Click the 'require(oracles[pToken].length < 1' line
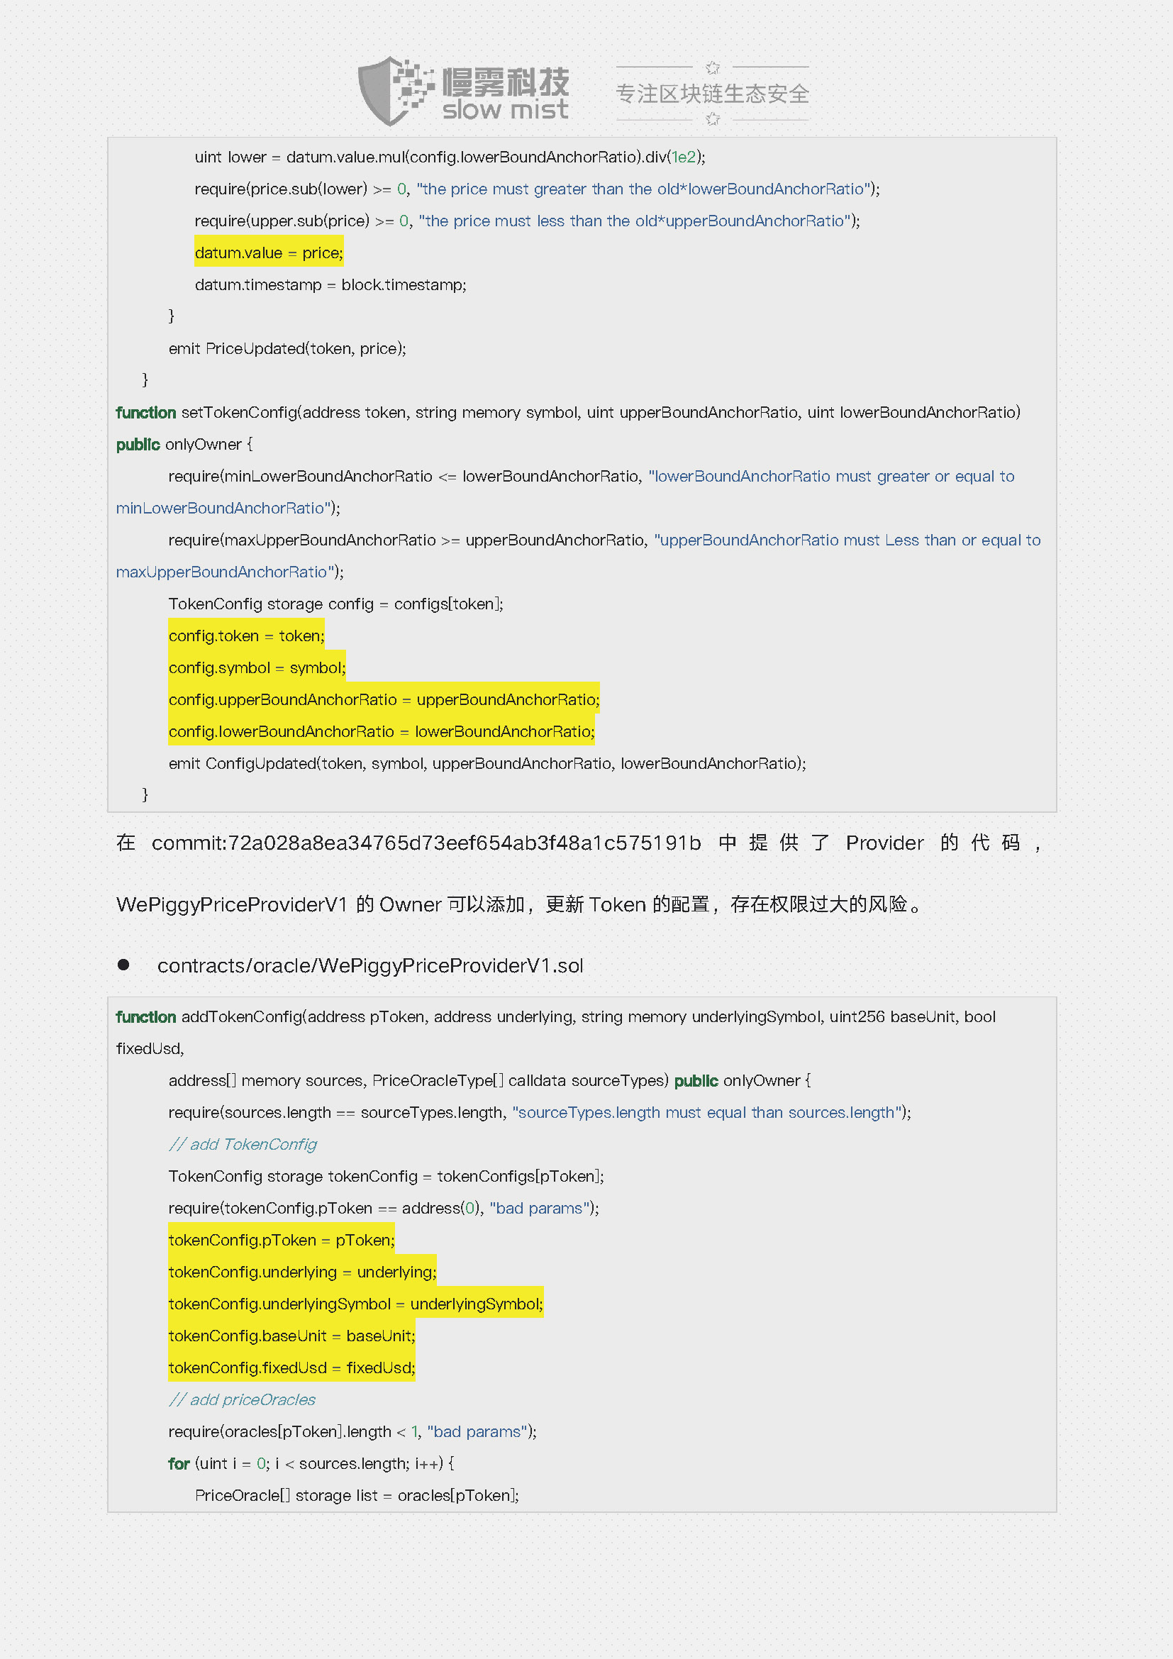Image resolution: width=1173 pixels, height=1659 pixels. coord(352,1431)
